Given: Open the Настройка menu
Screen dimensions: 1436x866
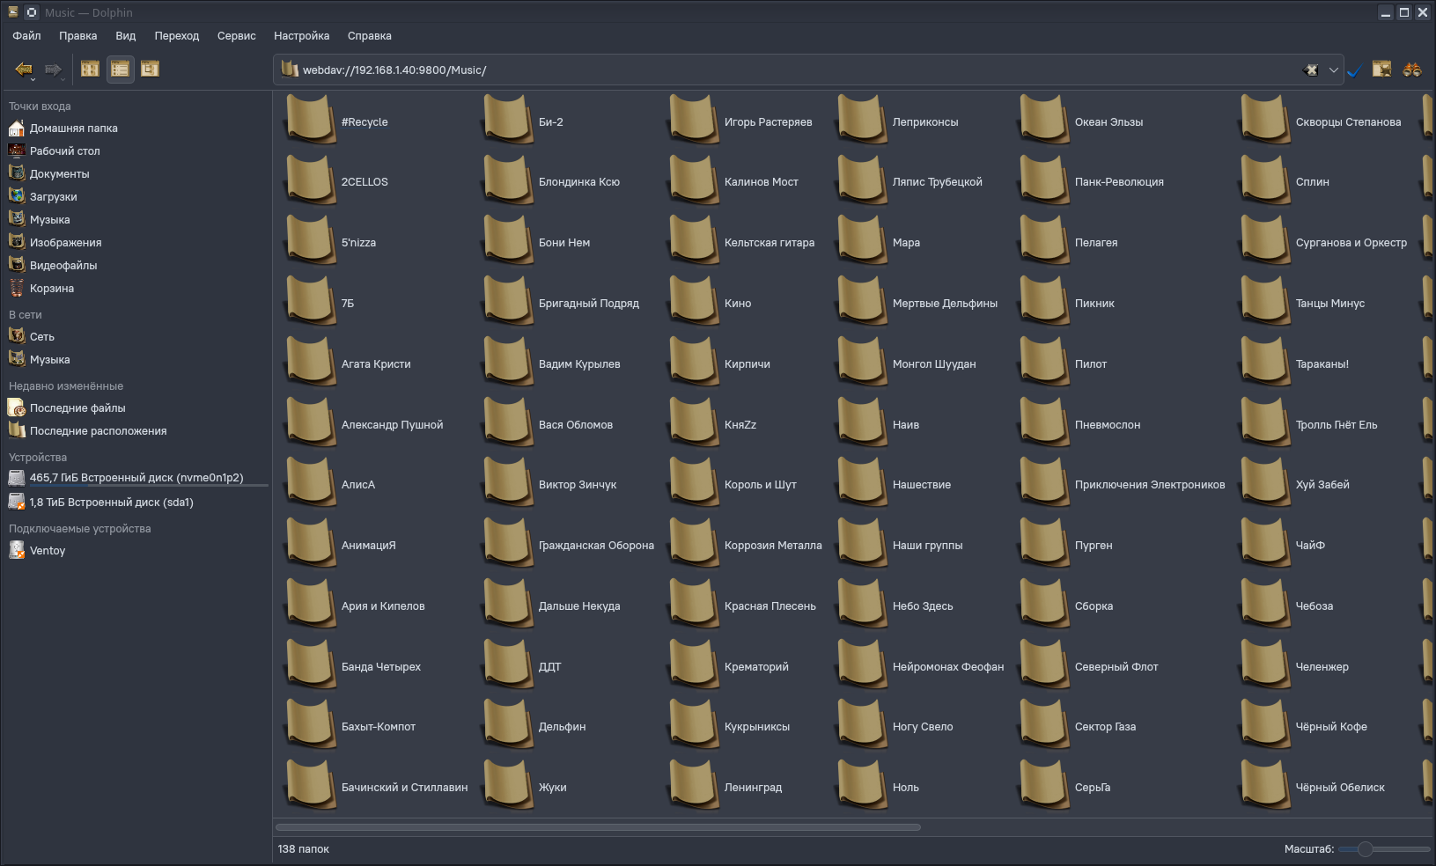Looking at the screenshot, I should tap(301, 36).
